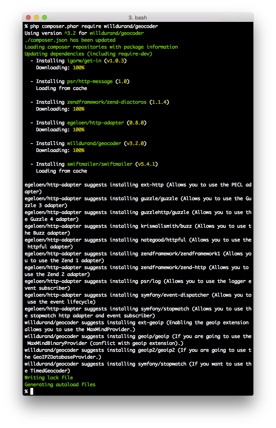Click the "3. bash" window title
This screenshot has height=428, width=276.
(x=138, y=17)
